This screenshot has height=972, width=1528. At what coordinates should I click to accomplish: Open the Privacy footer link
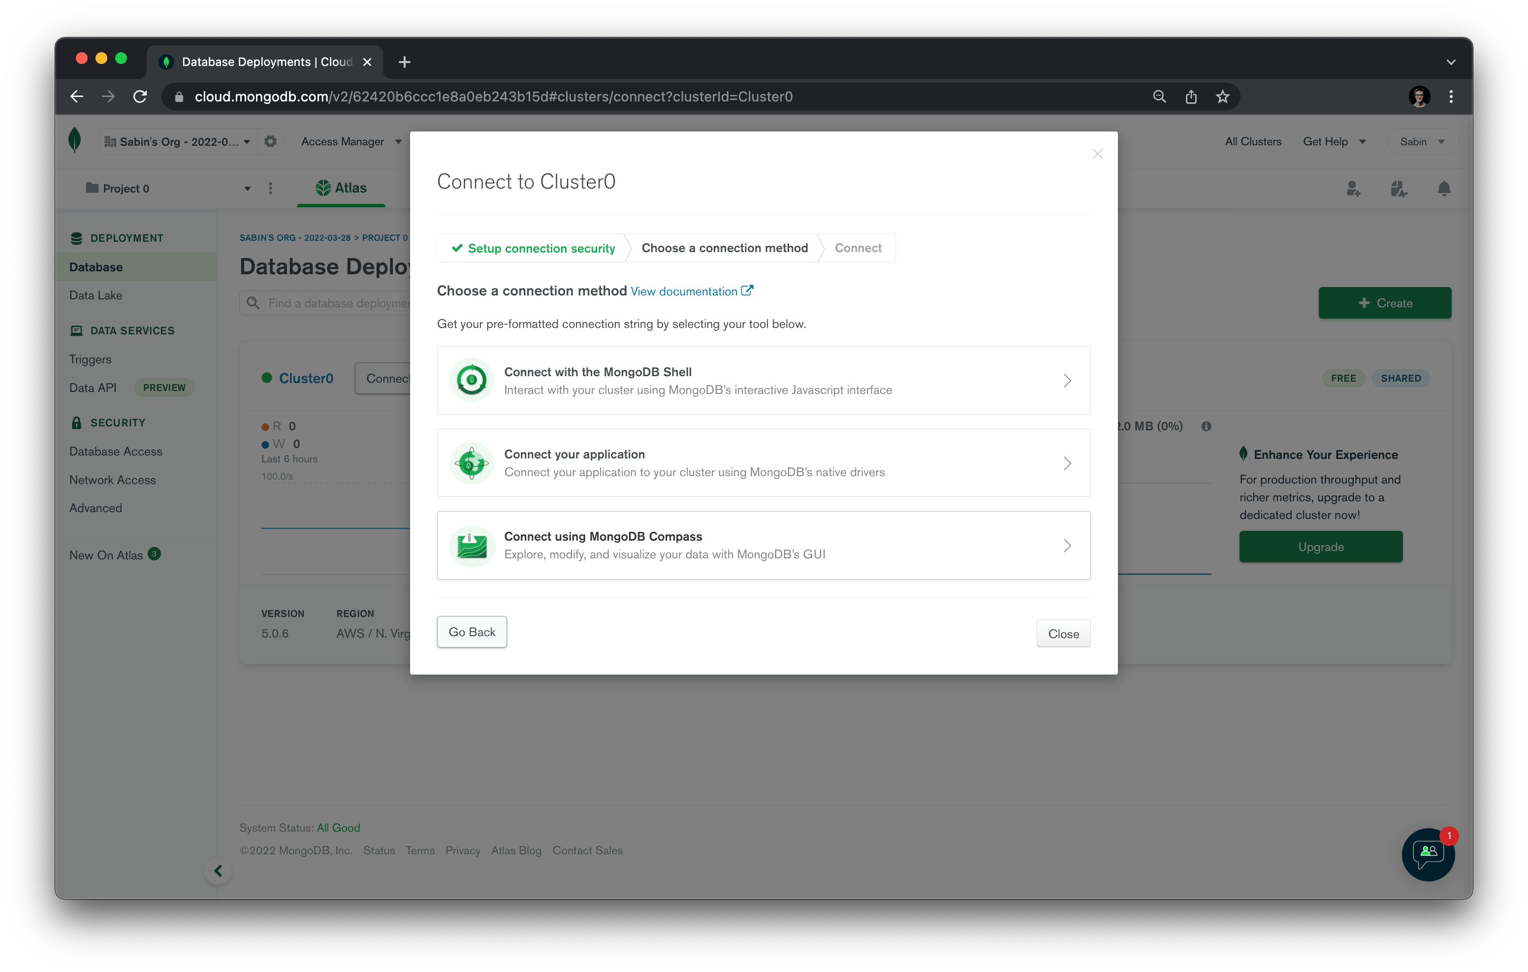tap(463, 851)
